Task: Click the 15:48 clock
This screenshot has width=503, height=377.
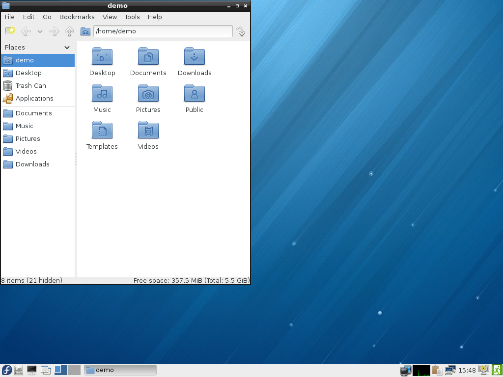Action: click(x=467, y=371)
